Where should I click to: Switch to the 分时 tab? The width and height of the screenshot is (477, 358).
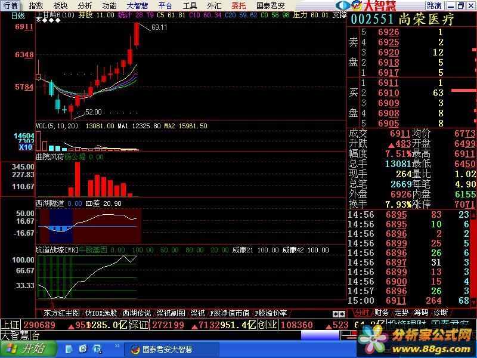click(x=362, y=313)
